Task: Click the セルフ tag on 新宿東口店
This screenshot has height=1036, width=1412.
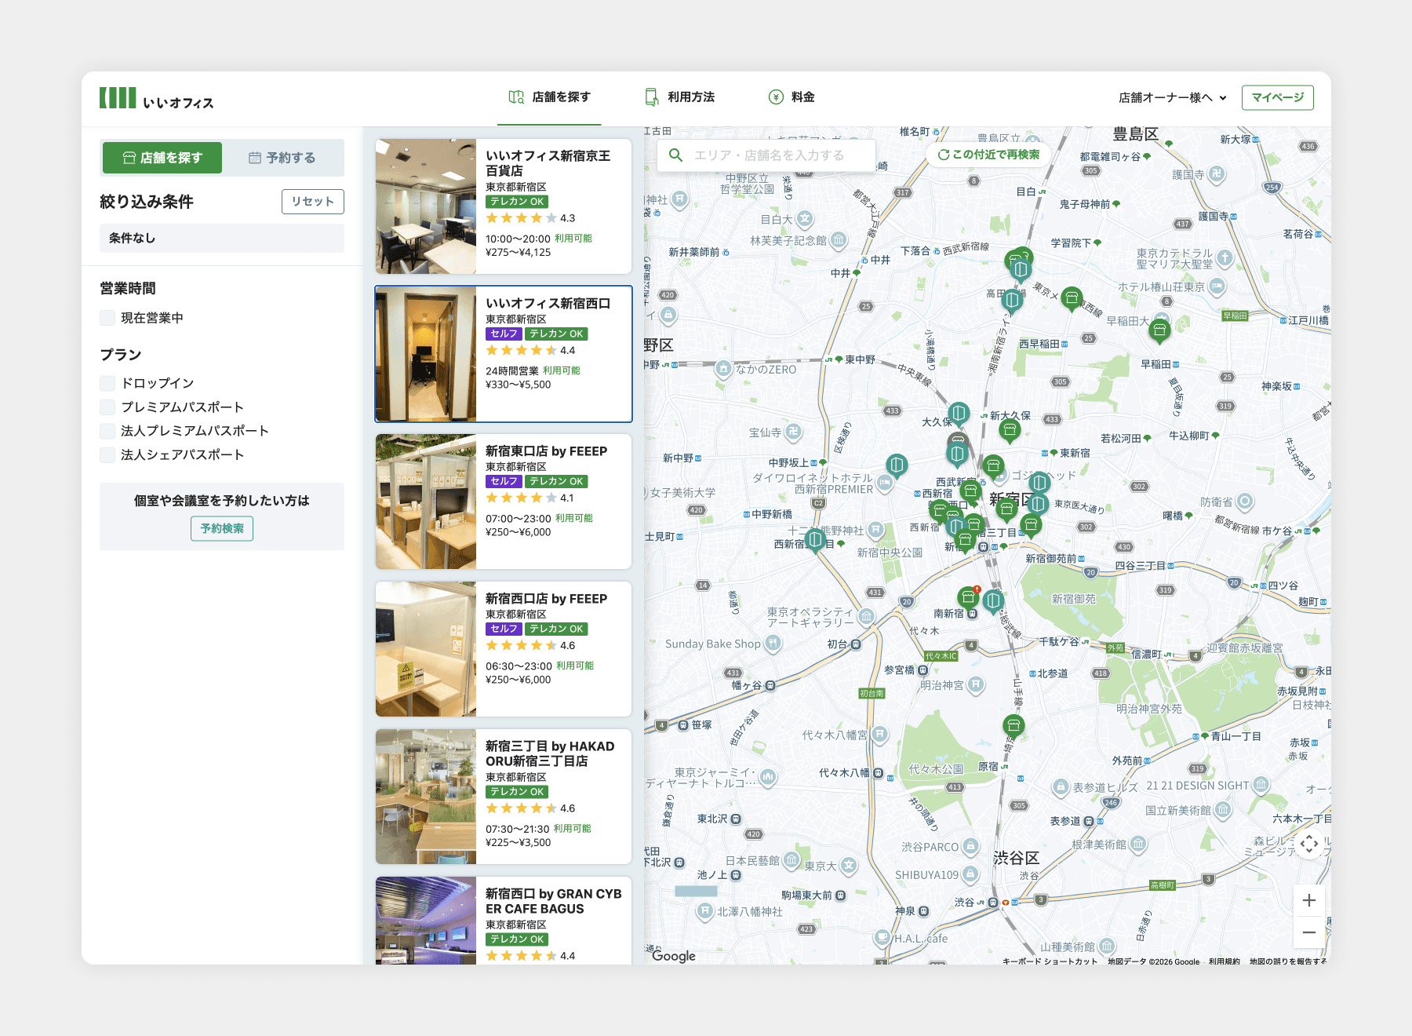Action: pos(504,481)
